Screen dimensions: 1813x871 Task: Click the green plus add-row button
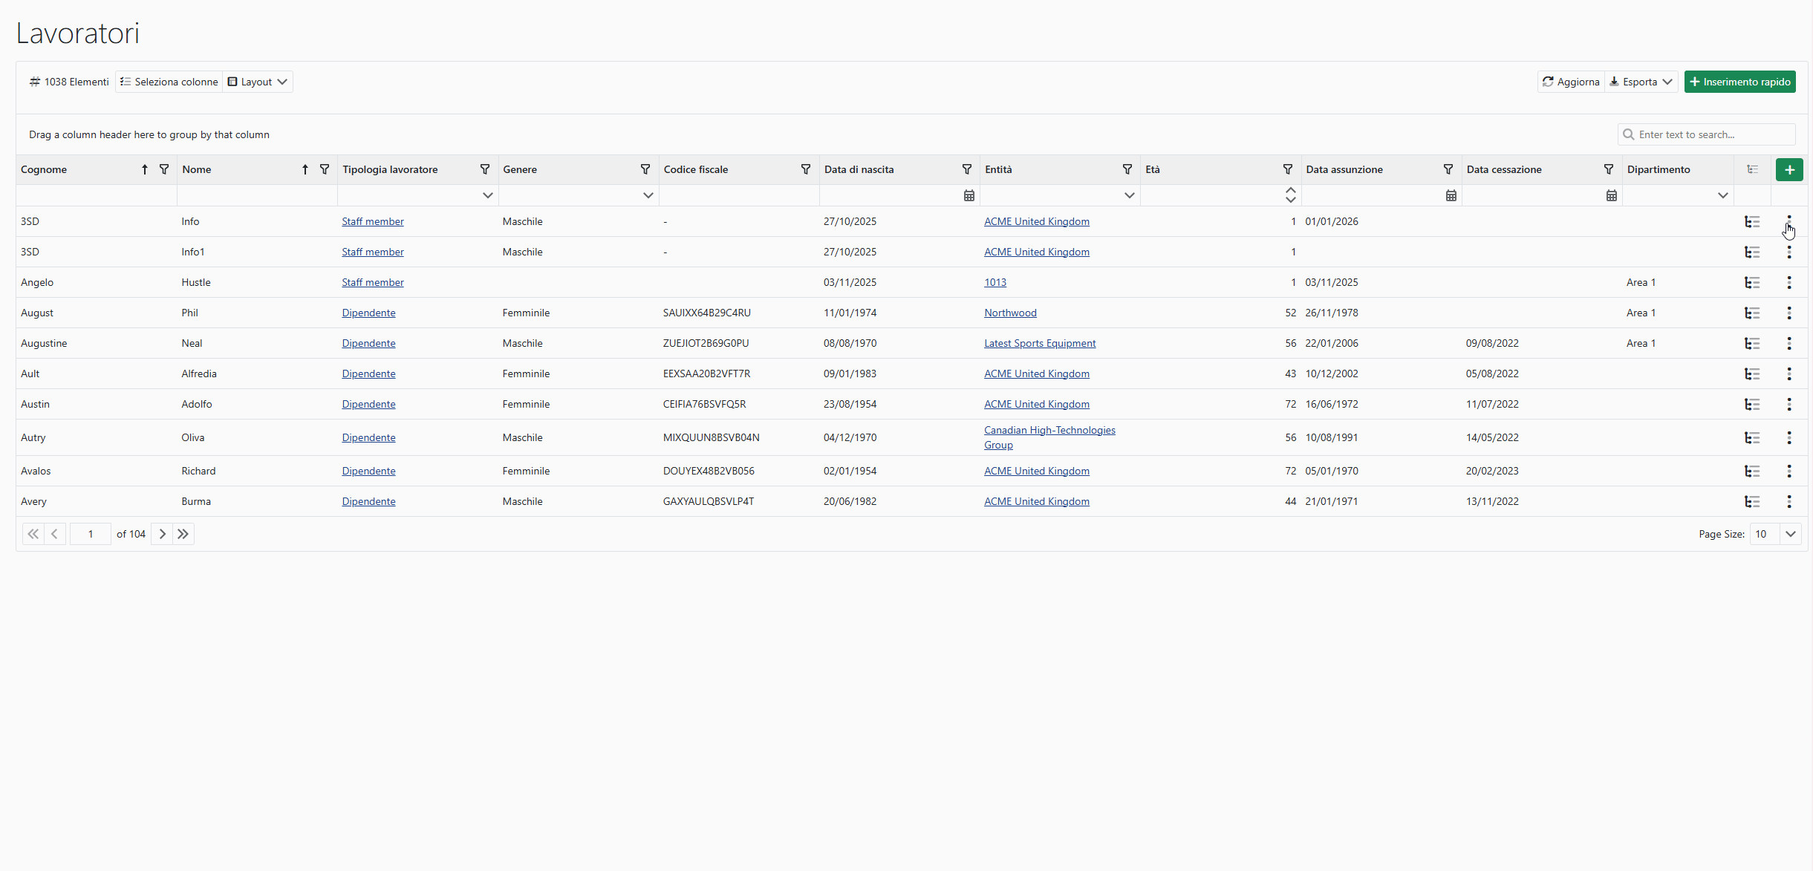point(1789,170)
